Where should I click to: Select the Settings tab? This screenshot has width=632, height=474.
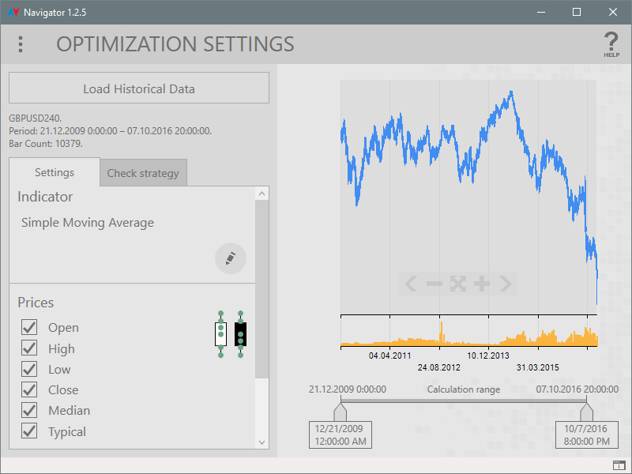click(x=55, y=172)
